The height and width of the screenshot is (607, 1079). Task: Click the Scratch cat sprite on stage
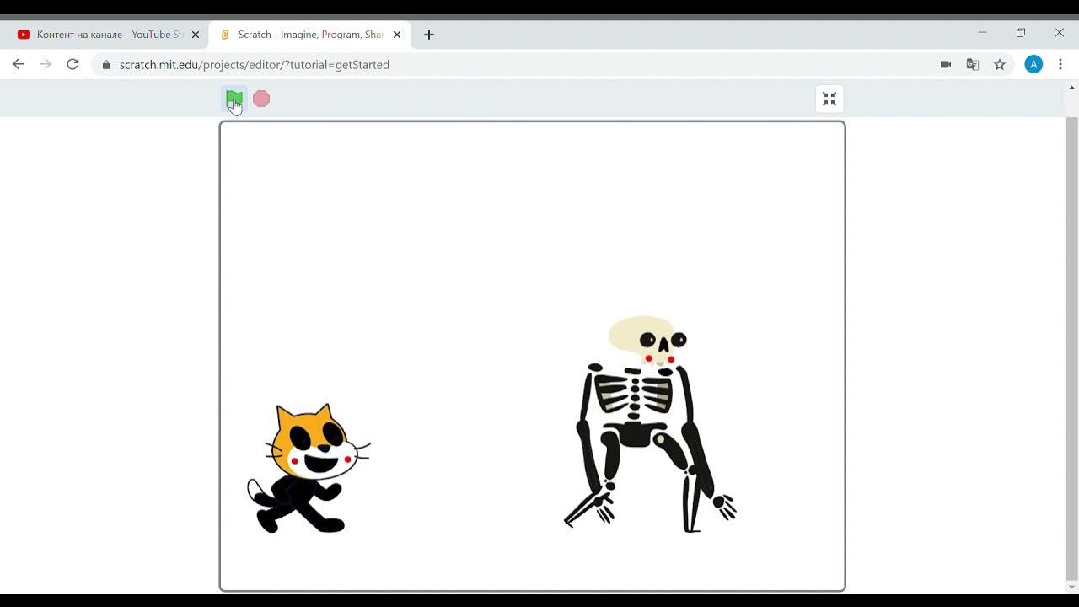(x=309, y=469)
